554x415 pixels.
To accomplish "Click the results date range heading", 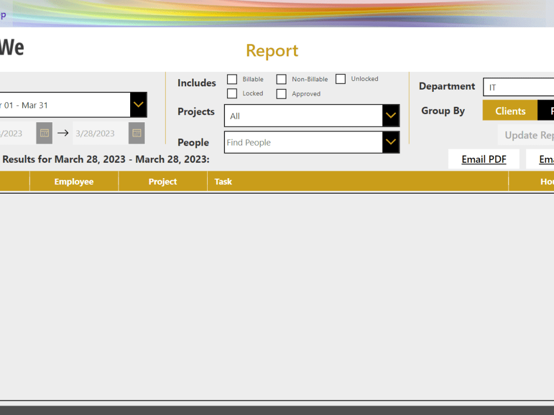I will click(106, 159).
